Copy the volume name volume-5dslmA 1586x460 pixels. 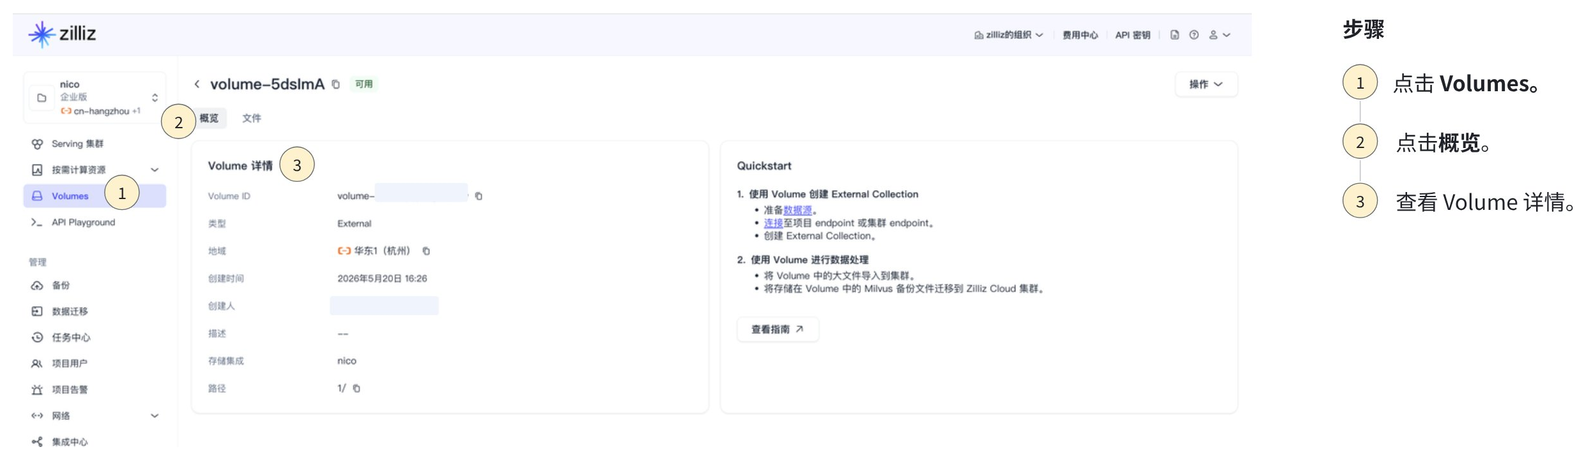tap(335, 84)
